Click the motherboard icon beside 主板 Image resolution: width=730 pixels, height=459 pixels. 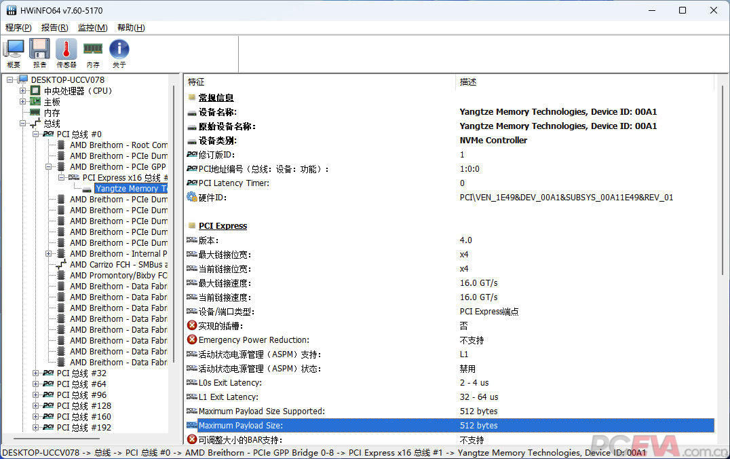point(35,101)
